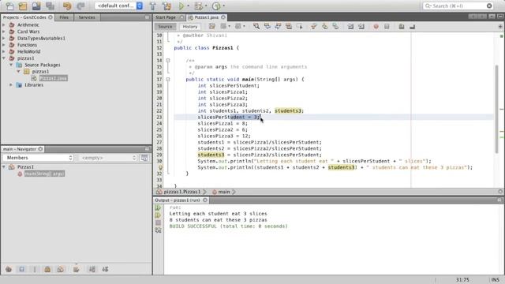Viewport: 505px width, 284px height.
Task: Click the Build Project hammer icon
Action: (153, 6)
